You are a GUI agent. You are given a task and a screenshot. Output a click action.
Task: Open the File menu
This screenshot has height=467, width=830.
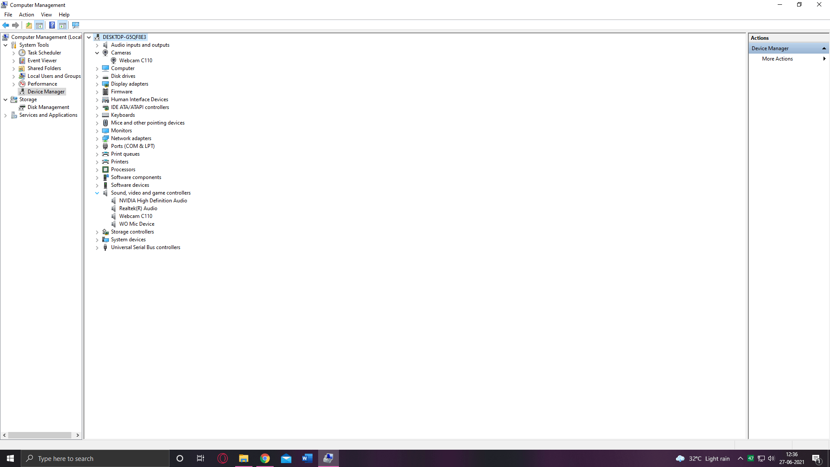(8, 14)
